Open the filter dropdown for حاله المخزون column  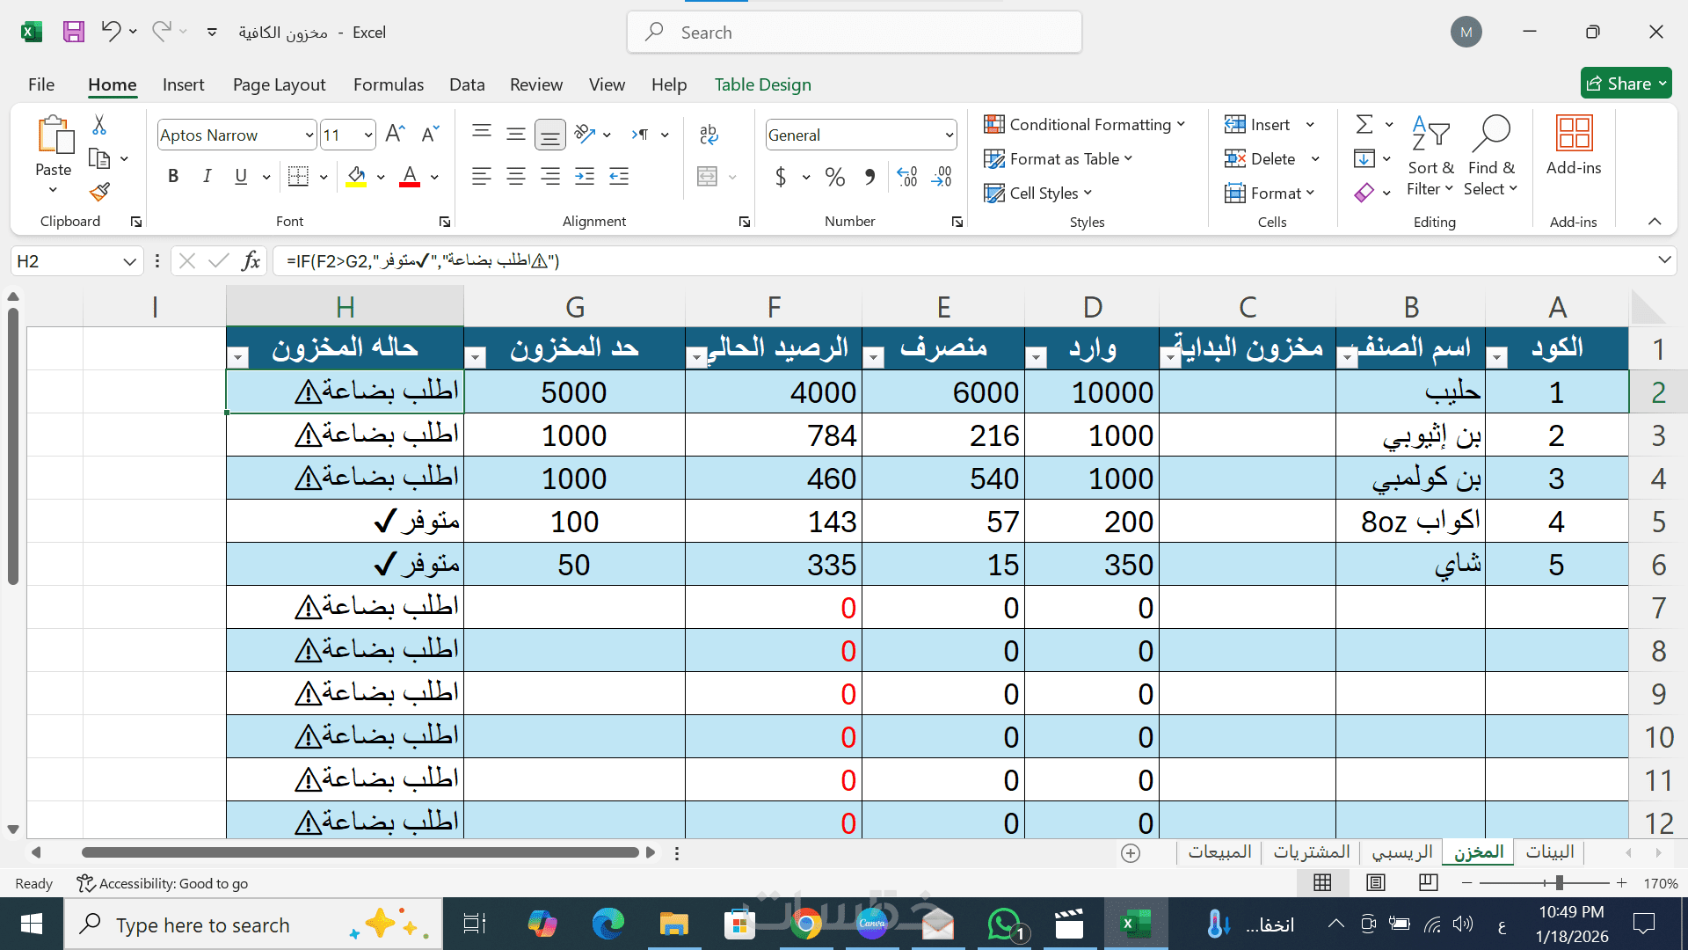tap(237, 357)
